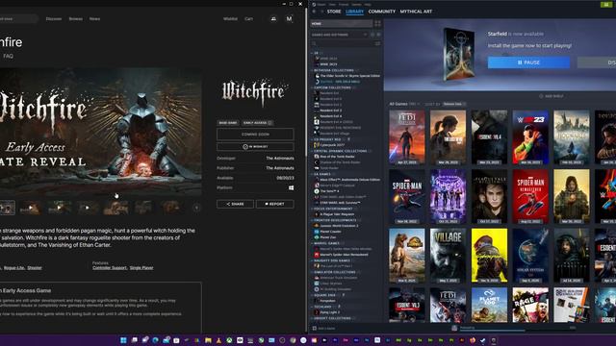Viewport: 616px width, 346px height.
Task: Open the WWE 2K23 cover in Steam grid
Action: tap(530, 136)
